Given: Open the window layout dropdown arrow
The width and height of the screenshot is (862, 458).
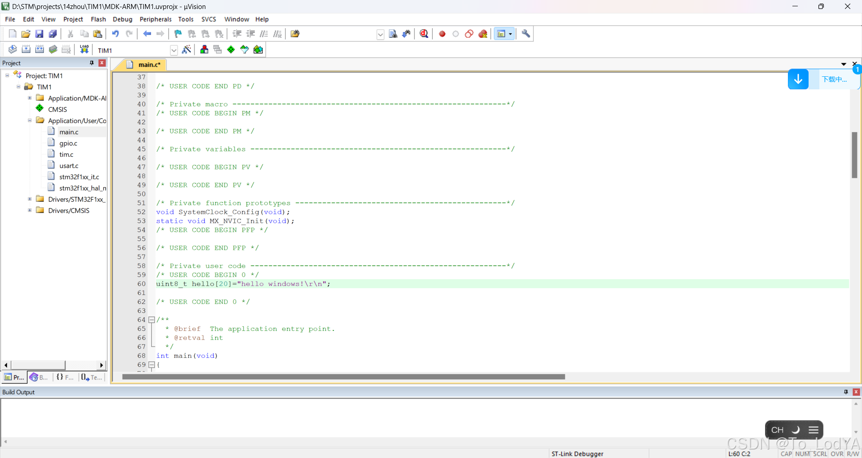Looking at the screenshot, I should click(x=510, y=34).
